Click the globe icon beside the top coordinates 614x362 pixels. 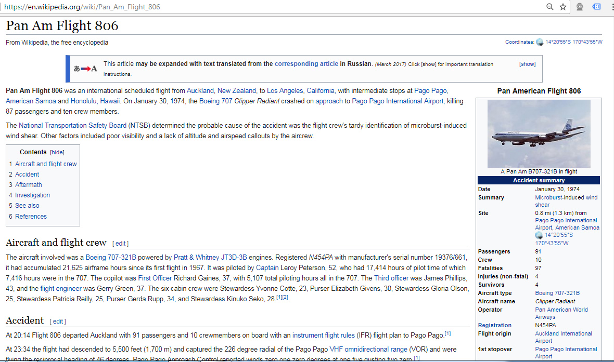point(540,43)
